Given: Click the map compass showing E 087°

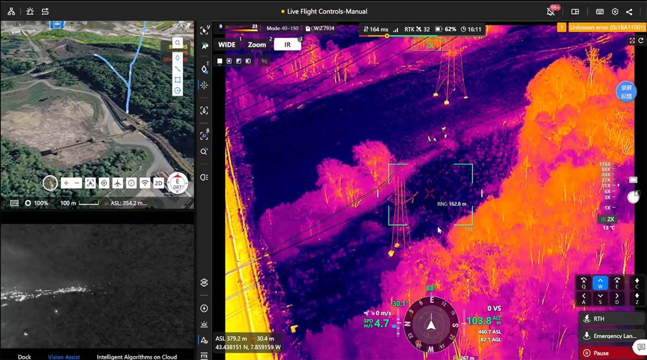Looking at the screenshot, I should point(177,183).
